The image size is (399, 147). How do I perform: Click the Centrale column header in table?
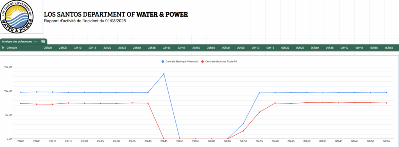click(x=12, y=48)
